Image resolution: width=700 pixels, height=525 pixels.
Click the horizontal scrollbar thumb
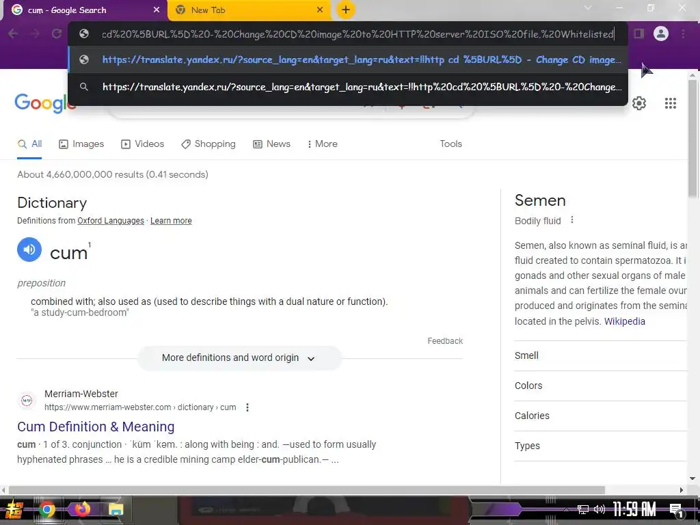tap(306, 490)
